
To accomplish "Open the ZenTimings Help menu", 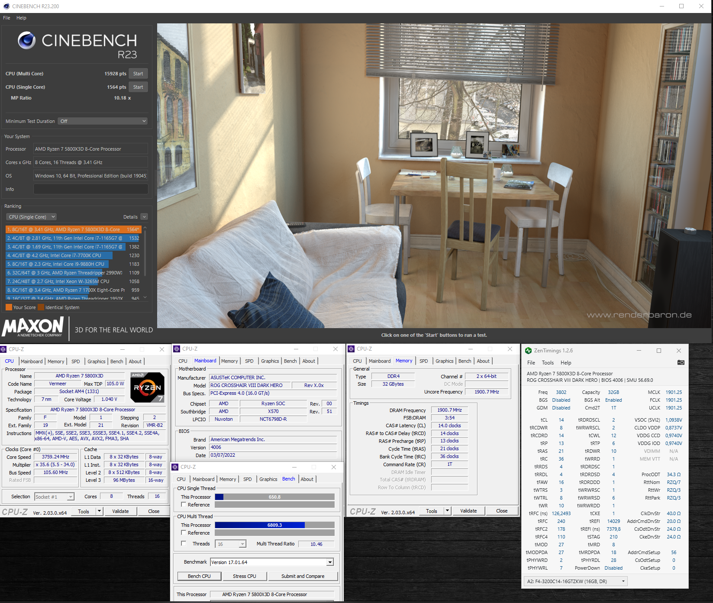I will point(566,363).
